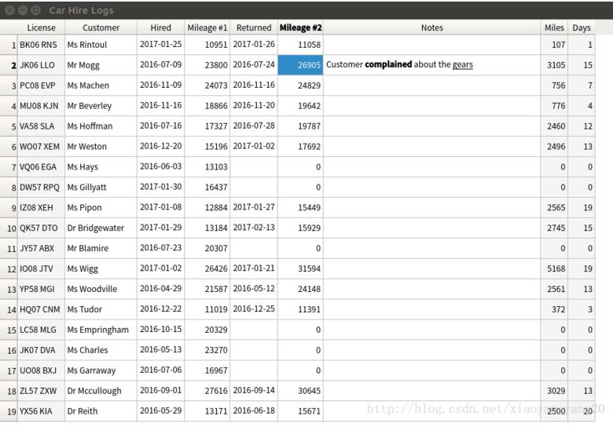The height and width of the screenshot is (427, 613).
Task: Select row header number 7
Action: [9, 167]
